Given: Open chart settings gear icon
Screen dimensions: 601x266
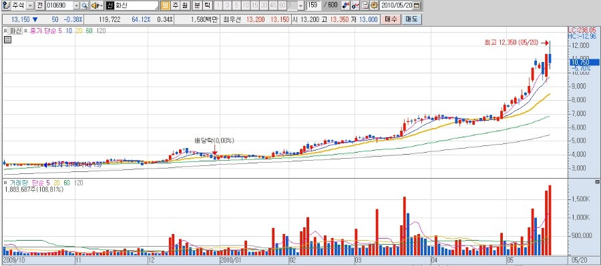Looking at the screenshot, I should coord(374,5).
